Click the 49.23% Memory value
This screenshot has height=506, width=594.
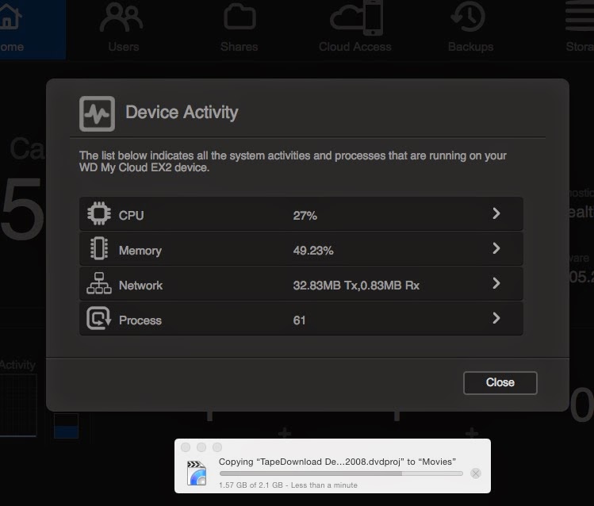(x=313, y=251)
